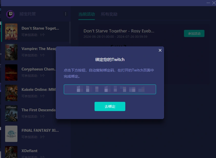Screen dimensions: 216x158
Task: Click the "FINAL FANTASY XI..." list title
Action: pyautogui.click(x=40, y=130)
